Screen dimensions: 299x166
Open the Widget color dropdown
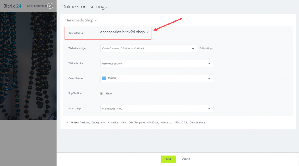(x=157, y=63)
